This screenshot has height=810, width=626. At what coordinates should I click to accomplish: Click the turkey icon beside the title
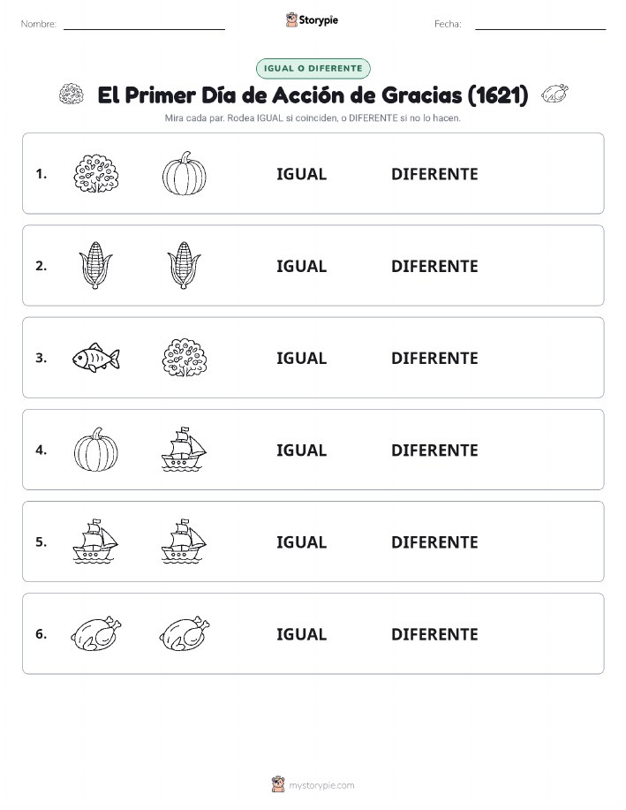[554, 94]
